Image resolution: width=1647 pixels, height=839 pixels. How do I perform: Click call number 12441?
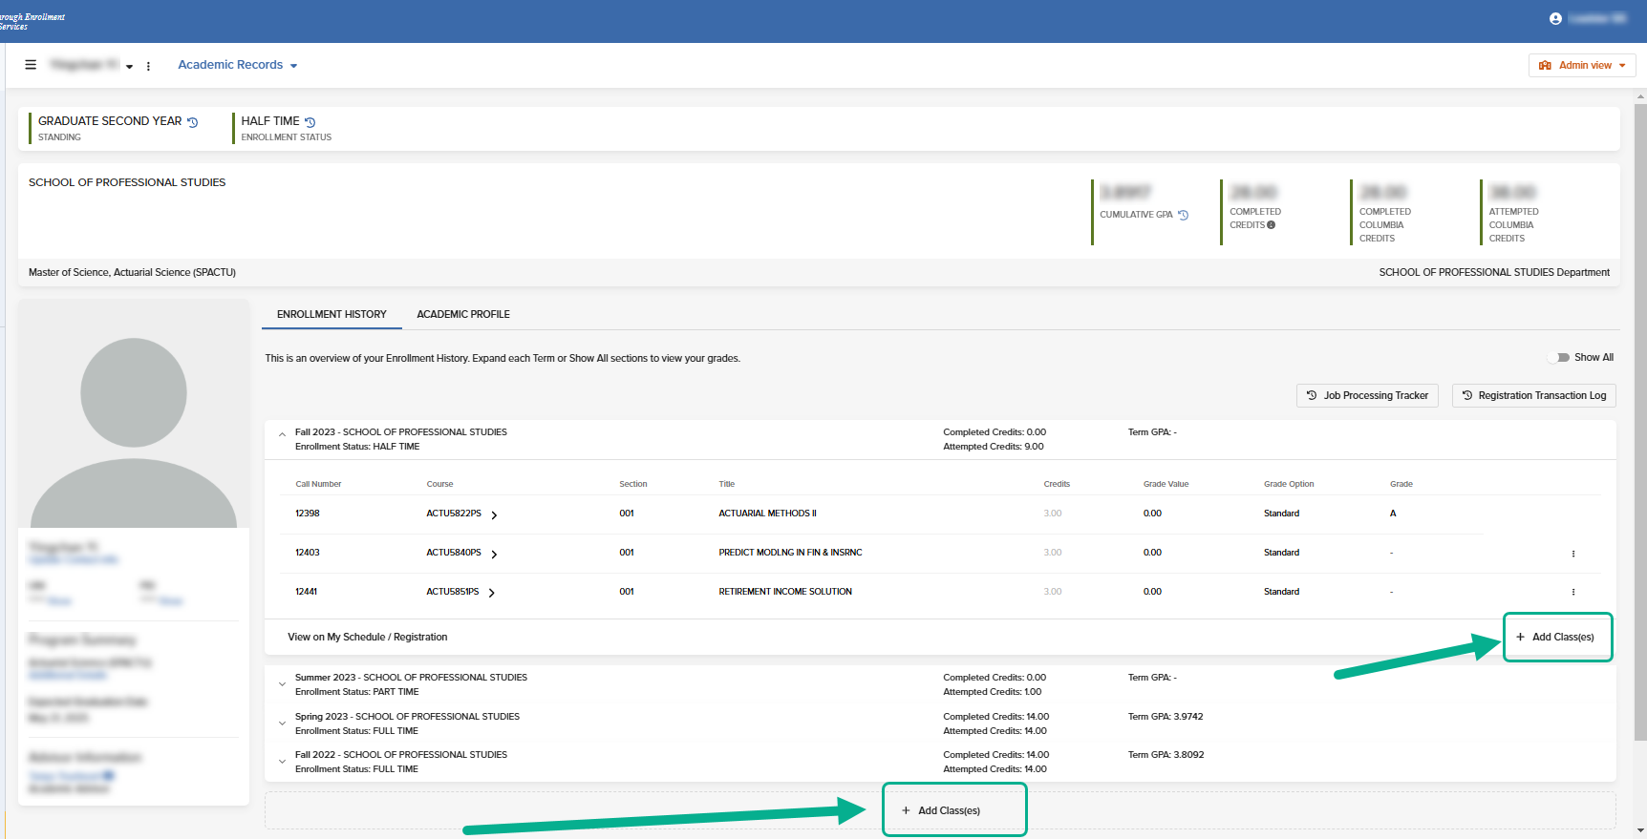[307, 592]
